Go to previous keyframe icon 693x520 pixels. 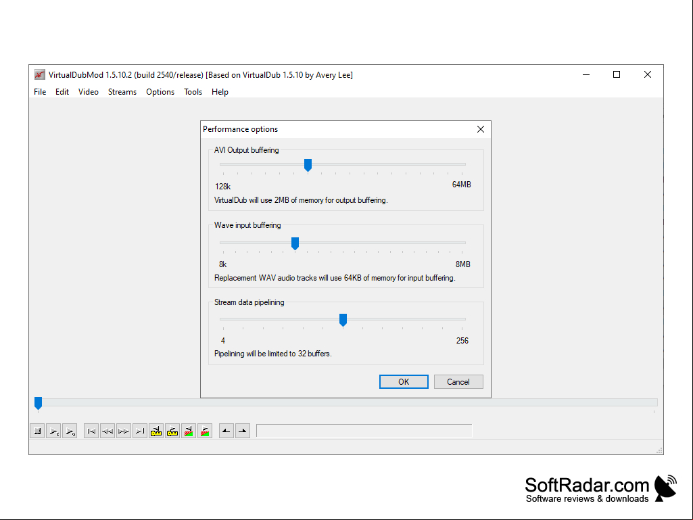(x=156, y=431)
